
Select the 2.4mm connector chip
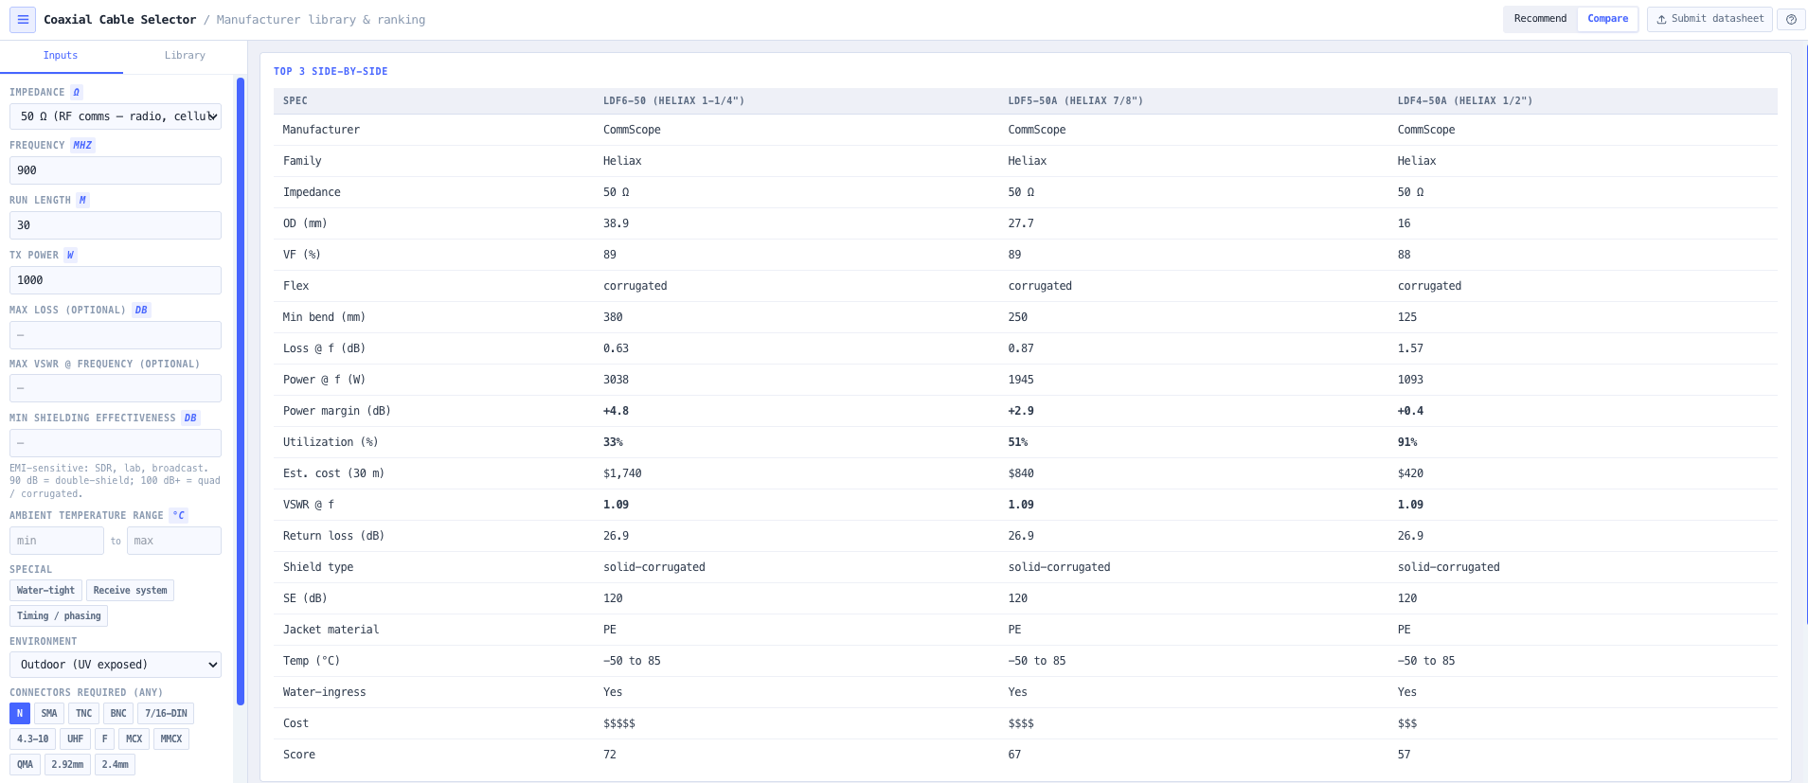pos(115,765)
